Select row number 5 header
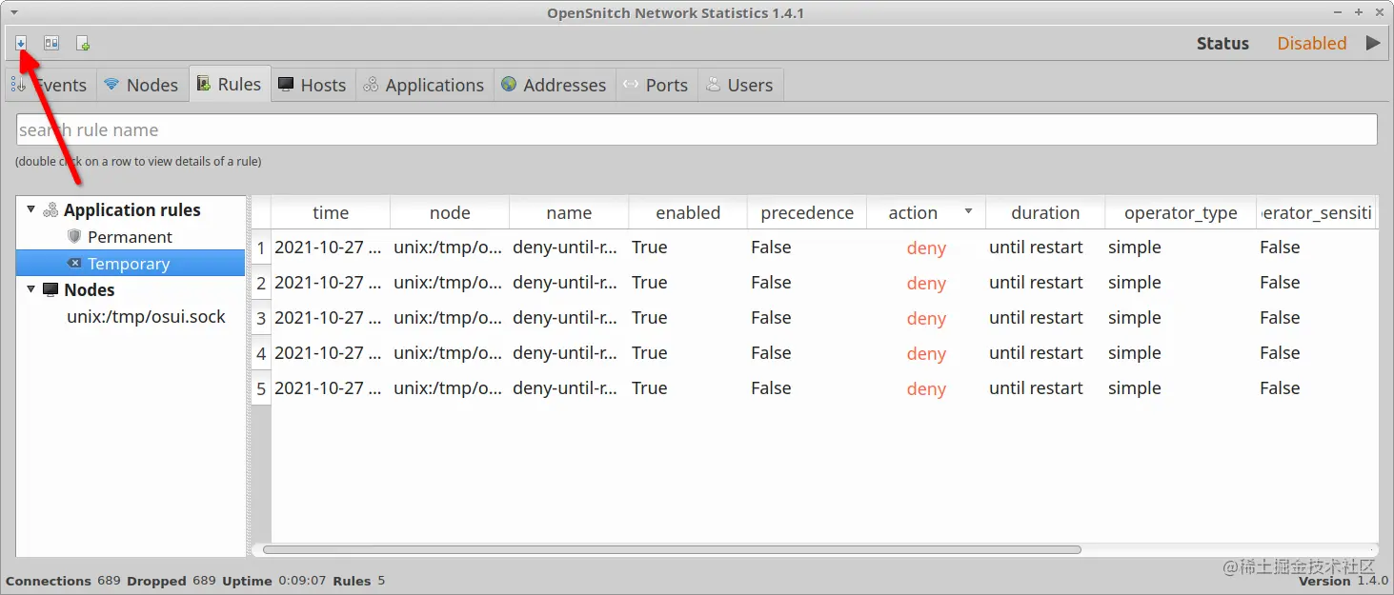Screen dimensions: 1394x595 [x=261, y=388]
